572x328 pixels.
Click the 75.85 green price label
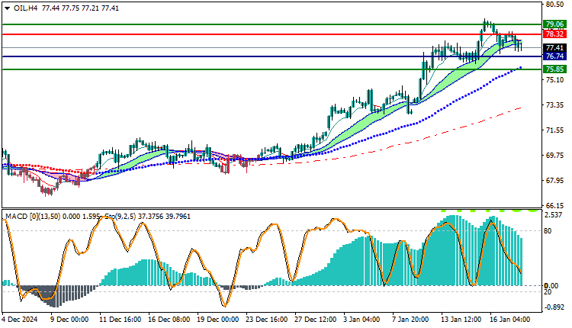554,69
